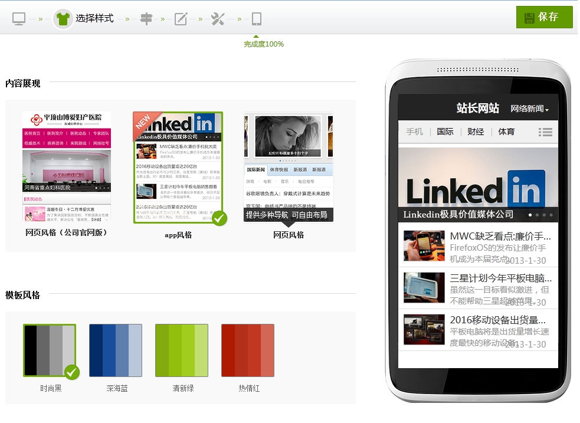Select the 网页风格（公司官网版） layout option
Image resolution: width=580 pixels, height=423 pixels.
pyautogui.click(x=66, y=167)
